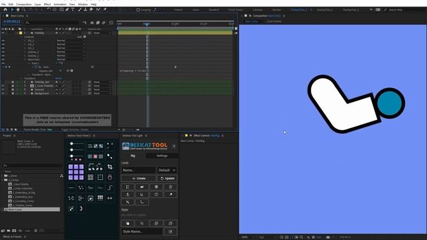
Task: Select the Selection arrow tool
Action: click(x=12, y=9)
